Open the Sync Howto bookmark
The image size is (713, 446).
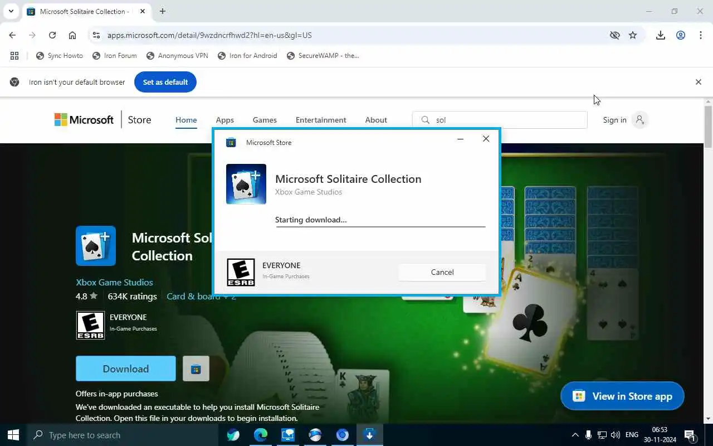point(60,56)
